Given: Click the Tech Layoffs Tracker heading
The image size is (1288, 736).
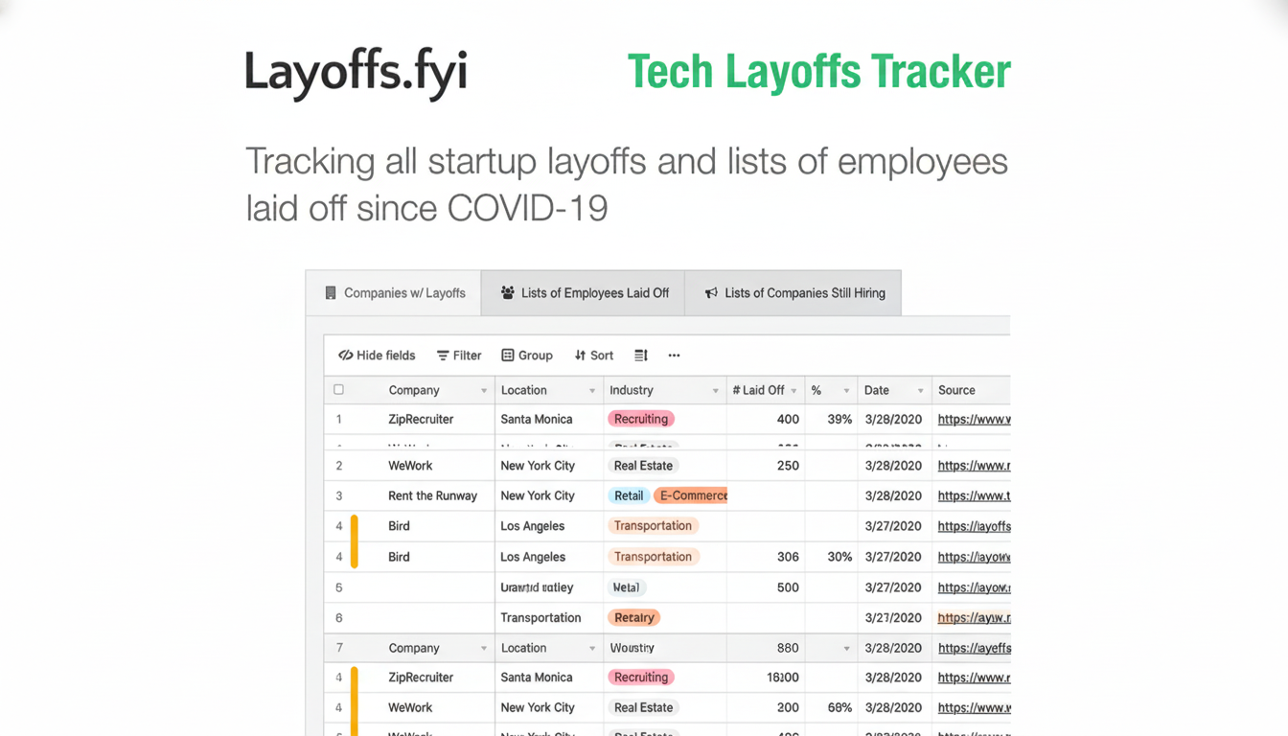Looking at the screenshot, I should [x=818, y=72].
